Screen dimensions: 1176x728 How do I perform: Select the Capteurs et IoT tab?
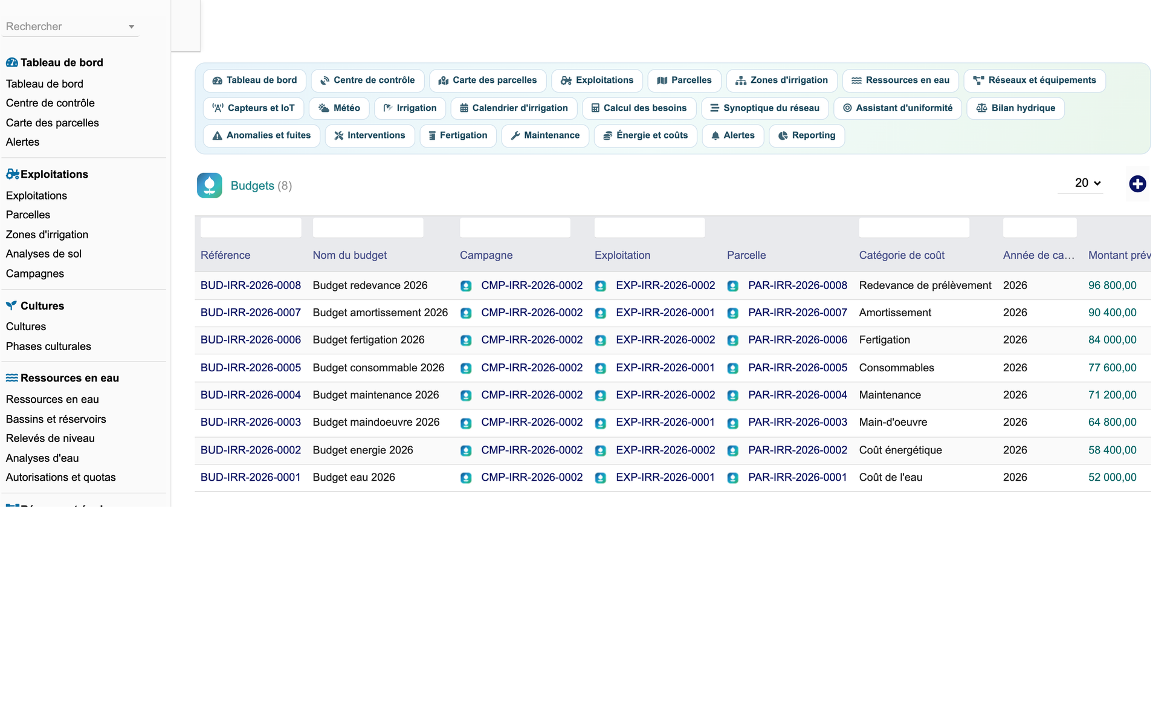click(x=253, y=108)
